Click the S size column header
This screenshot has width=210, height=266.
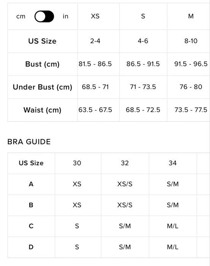tap(143, 16)
